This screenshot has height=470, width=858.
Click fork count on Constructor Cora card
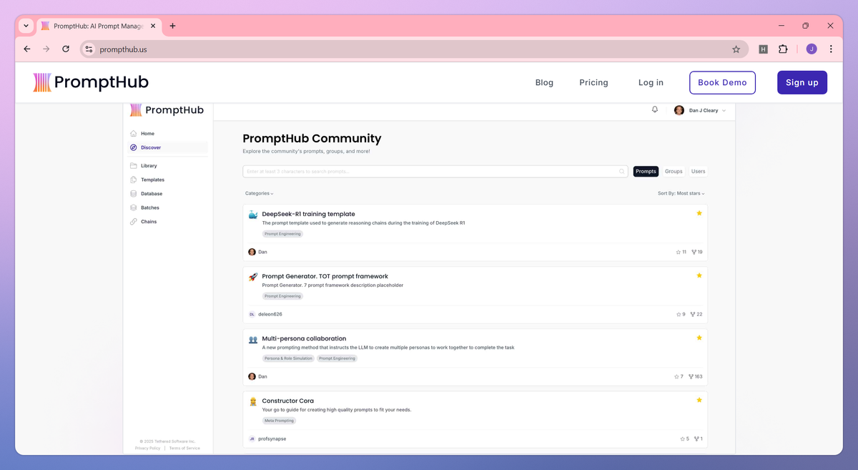699,439
